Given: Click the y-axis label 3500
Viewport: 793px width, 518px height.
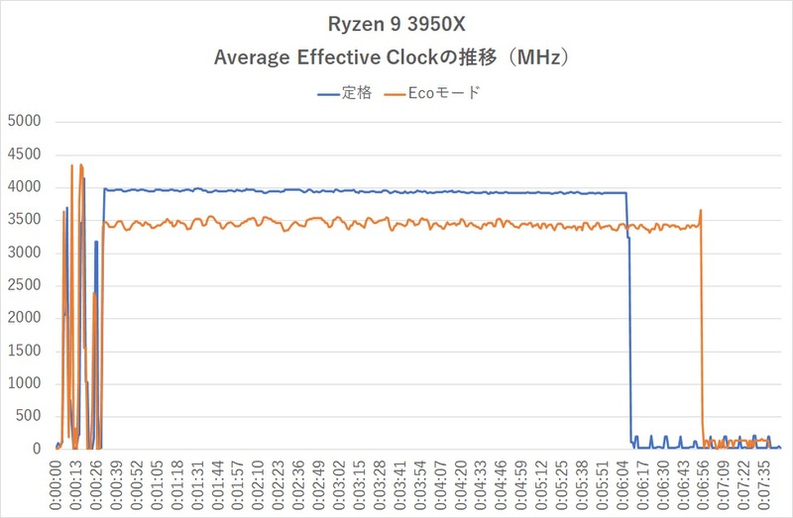Looking at the screenshot, I should point(24,219).
